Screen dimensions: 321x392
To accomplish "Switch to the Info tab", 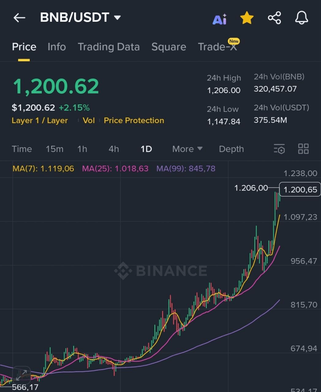I will [x=57, y=47].
